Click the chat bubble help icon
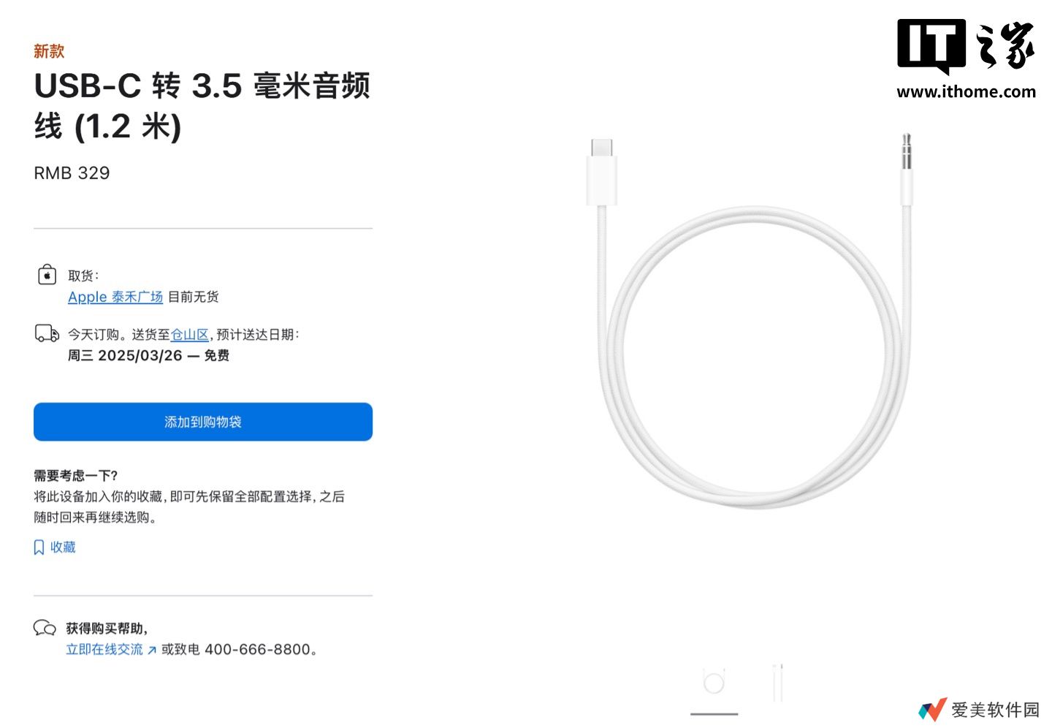1052x728 pixels. pyautogui.click(x=45, y=627)
